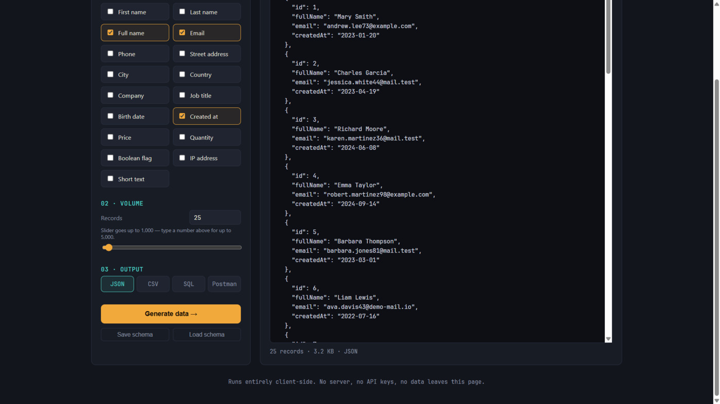Save the current schema
Image resolution: width=720 pixels, height=404 pixels.
pos(135,335)
